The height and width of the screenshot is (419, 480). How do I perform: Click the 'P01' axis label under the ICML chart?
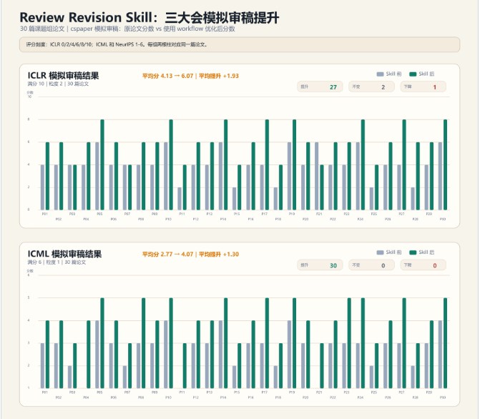click(x=44, y=393)
